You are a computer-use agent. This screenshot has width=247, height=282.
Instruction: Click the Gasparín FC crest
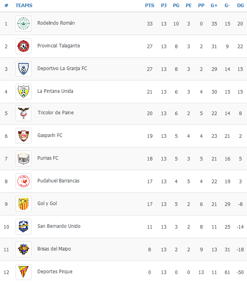click(x=24, y=136)
